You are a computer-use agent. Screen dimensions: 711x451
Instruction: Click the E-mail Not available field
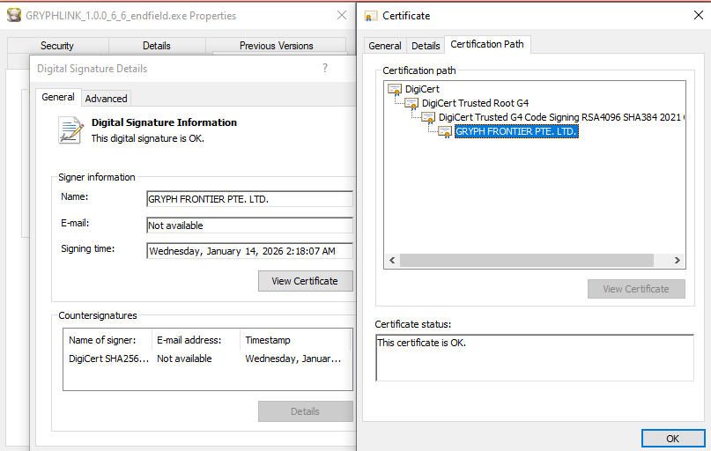(250, 225)
